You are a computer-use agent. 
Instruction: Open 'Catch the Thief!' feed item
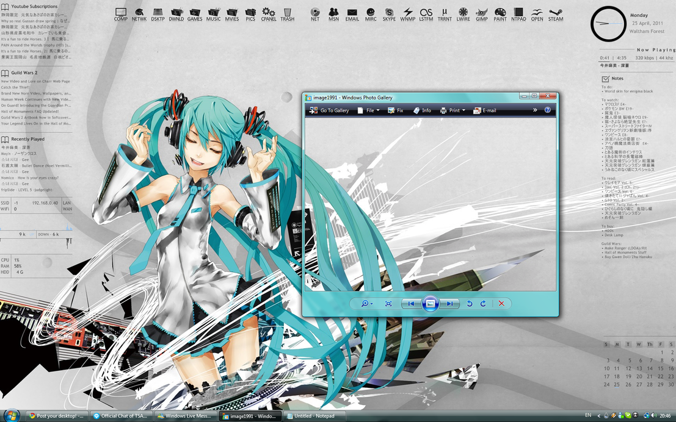click(15, 87)
